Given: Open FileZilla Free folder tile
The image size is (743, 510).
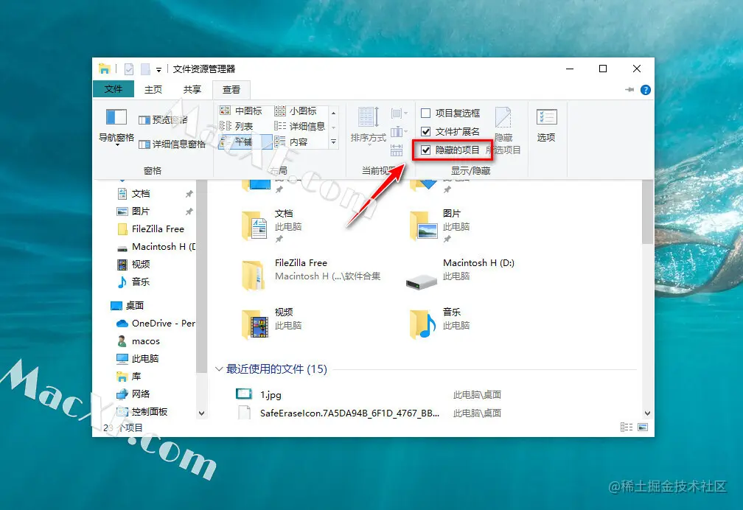Looking at the screenshot, I should [x=311, y=275].
